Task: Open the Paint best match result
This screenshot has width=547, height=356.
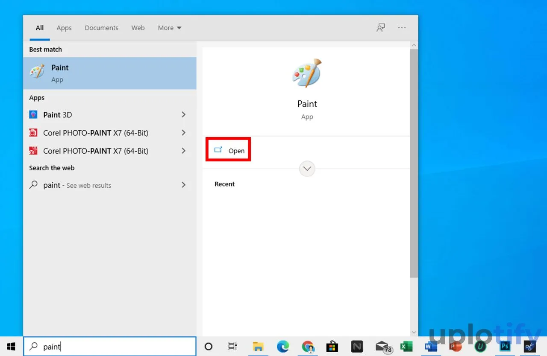Action: 110,73
